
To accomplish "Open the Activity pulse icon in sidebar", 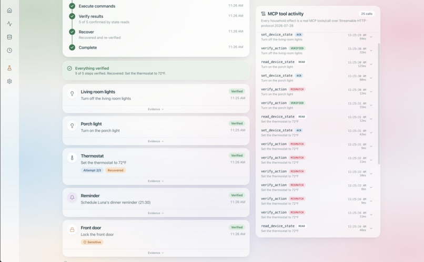I will pos(9,24).
